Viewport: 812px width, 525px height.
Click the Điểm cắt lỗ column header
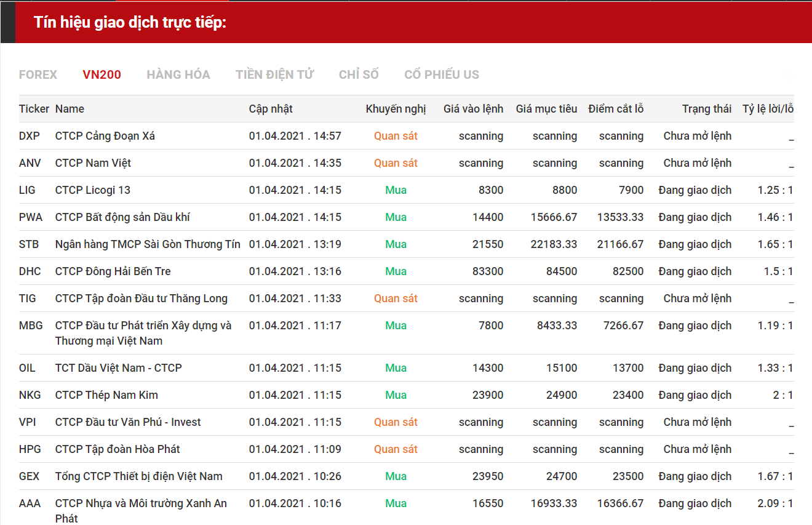616,109
